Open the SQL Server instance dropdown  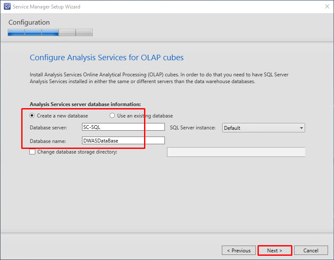click(x=263, y=128)
